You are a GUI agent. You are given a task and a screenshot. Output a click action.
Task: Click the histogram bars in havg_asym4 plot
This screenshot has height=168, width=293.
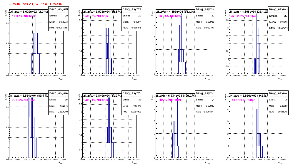[x=33, y=127]
